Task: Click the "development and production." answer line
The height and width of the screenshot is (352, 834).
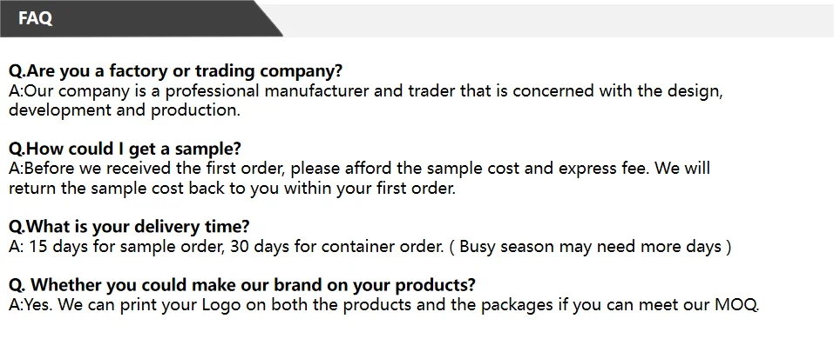Action: pyautogui.click(x=124, y=110)
